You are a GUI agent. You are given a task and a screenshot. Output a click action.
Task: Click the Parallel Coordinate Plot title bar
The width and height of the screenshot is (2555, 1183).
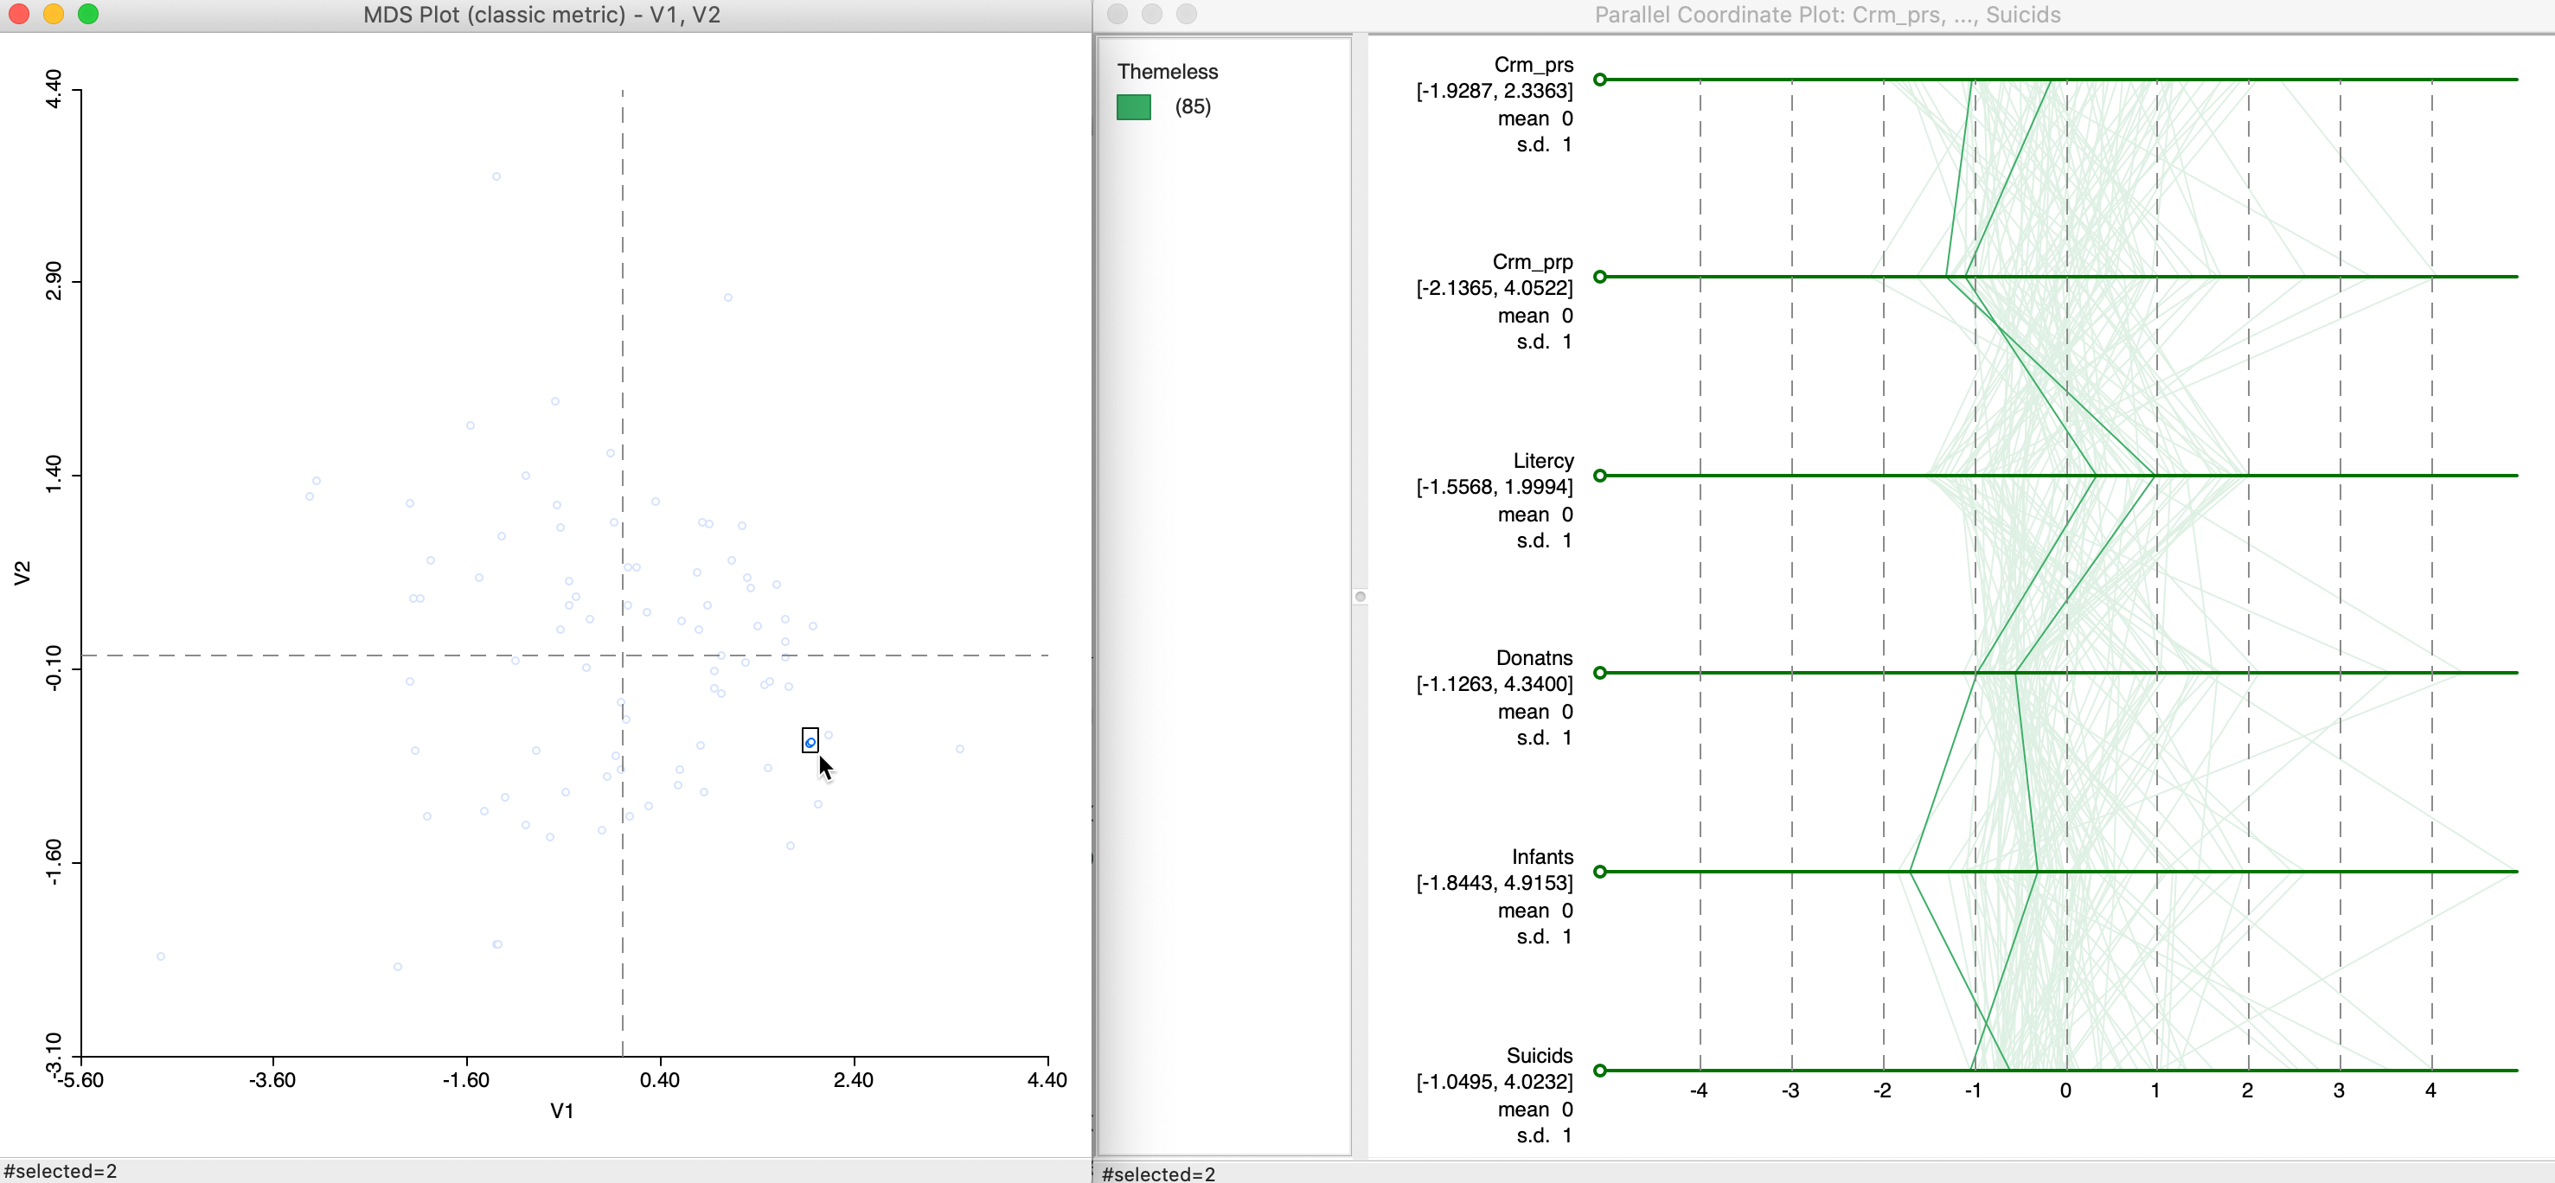[x=1827, y=15]
